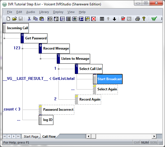Open a file with the folder icon
The image size is (165, 147).
14,19
